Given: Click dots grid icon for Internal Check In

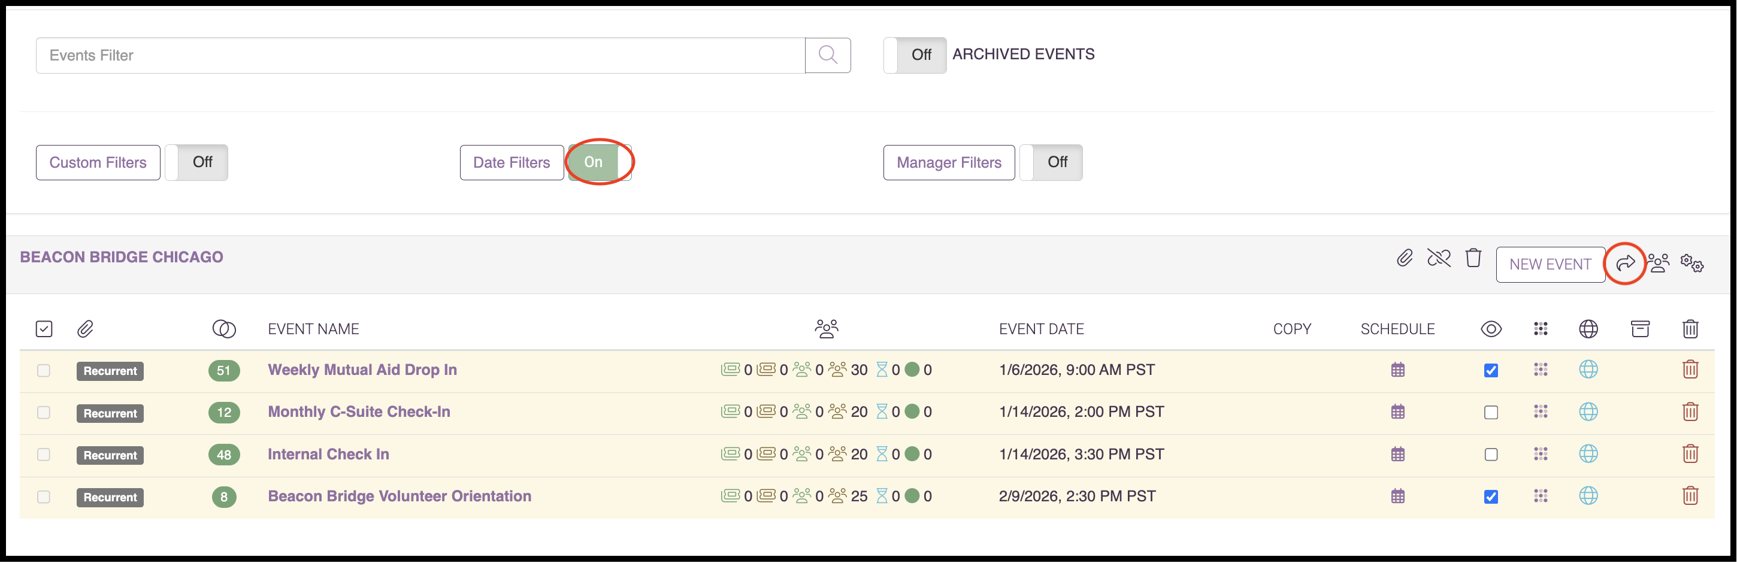Looking at the screenshot, I should tap(1540, 455).
